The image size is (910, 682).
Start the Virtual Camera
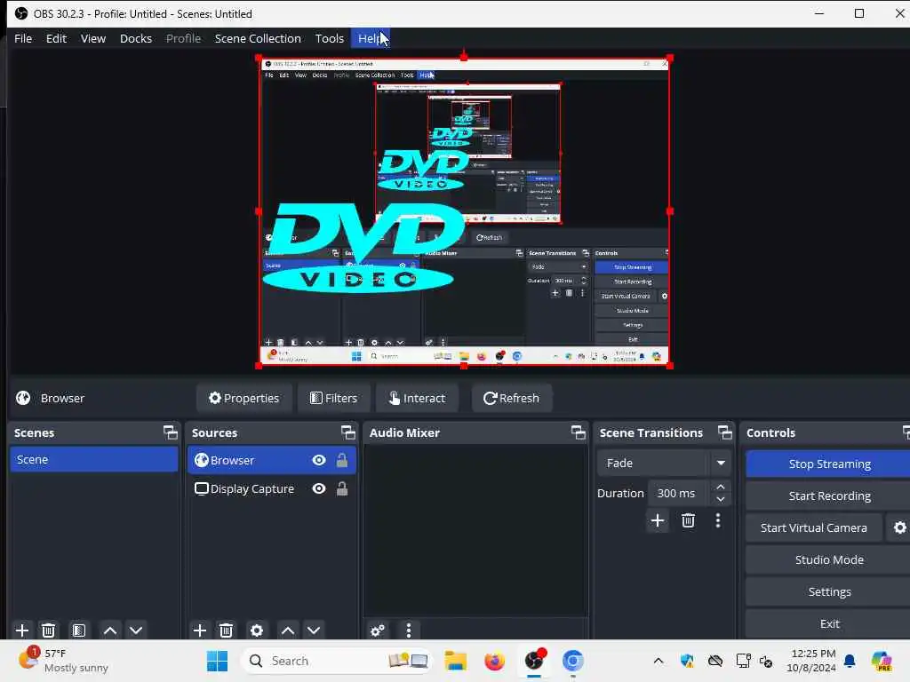click(x=814, y=527)
